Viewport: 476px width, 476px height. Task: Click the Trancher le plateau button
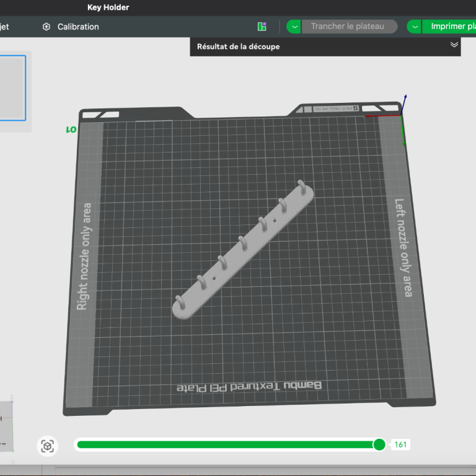[x=348, y=27]
